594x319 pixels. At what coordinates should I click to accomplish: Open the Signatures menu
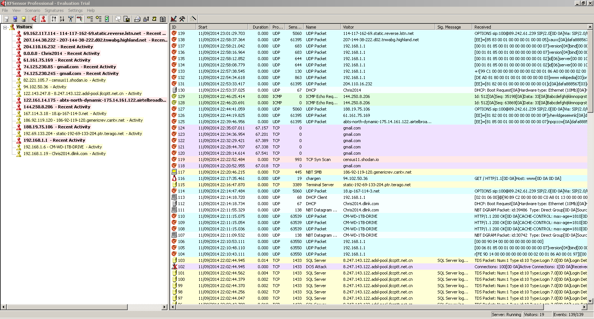(54, 10)
